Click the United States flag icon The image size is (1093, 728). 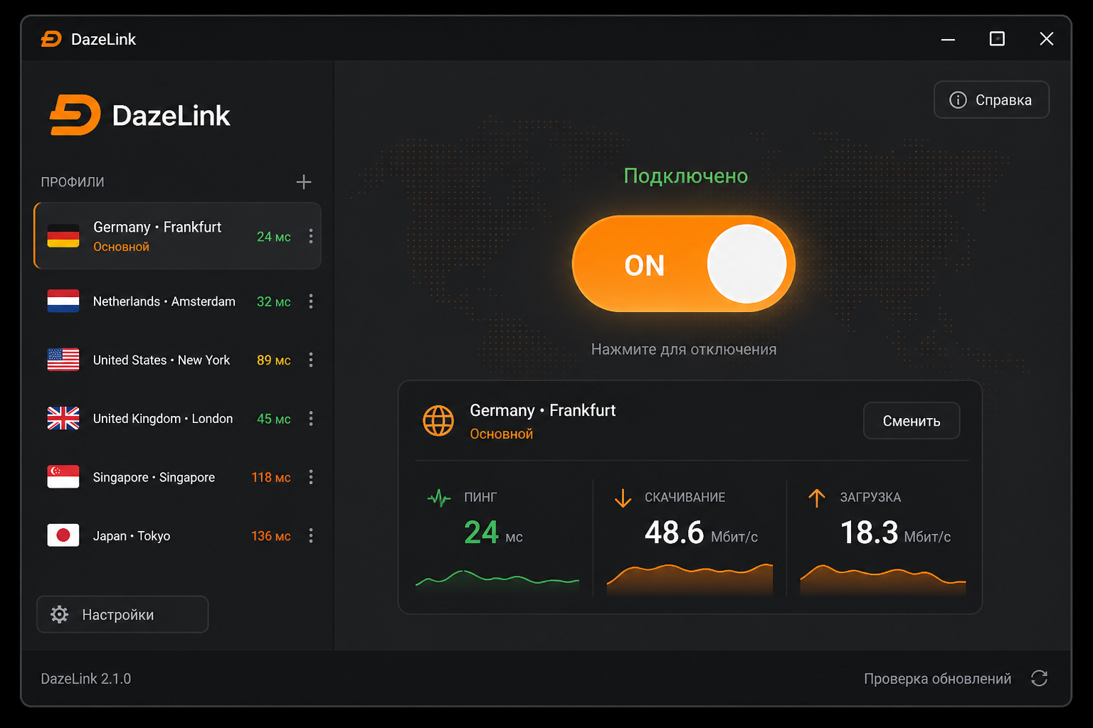click(63, 360)
